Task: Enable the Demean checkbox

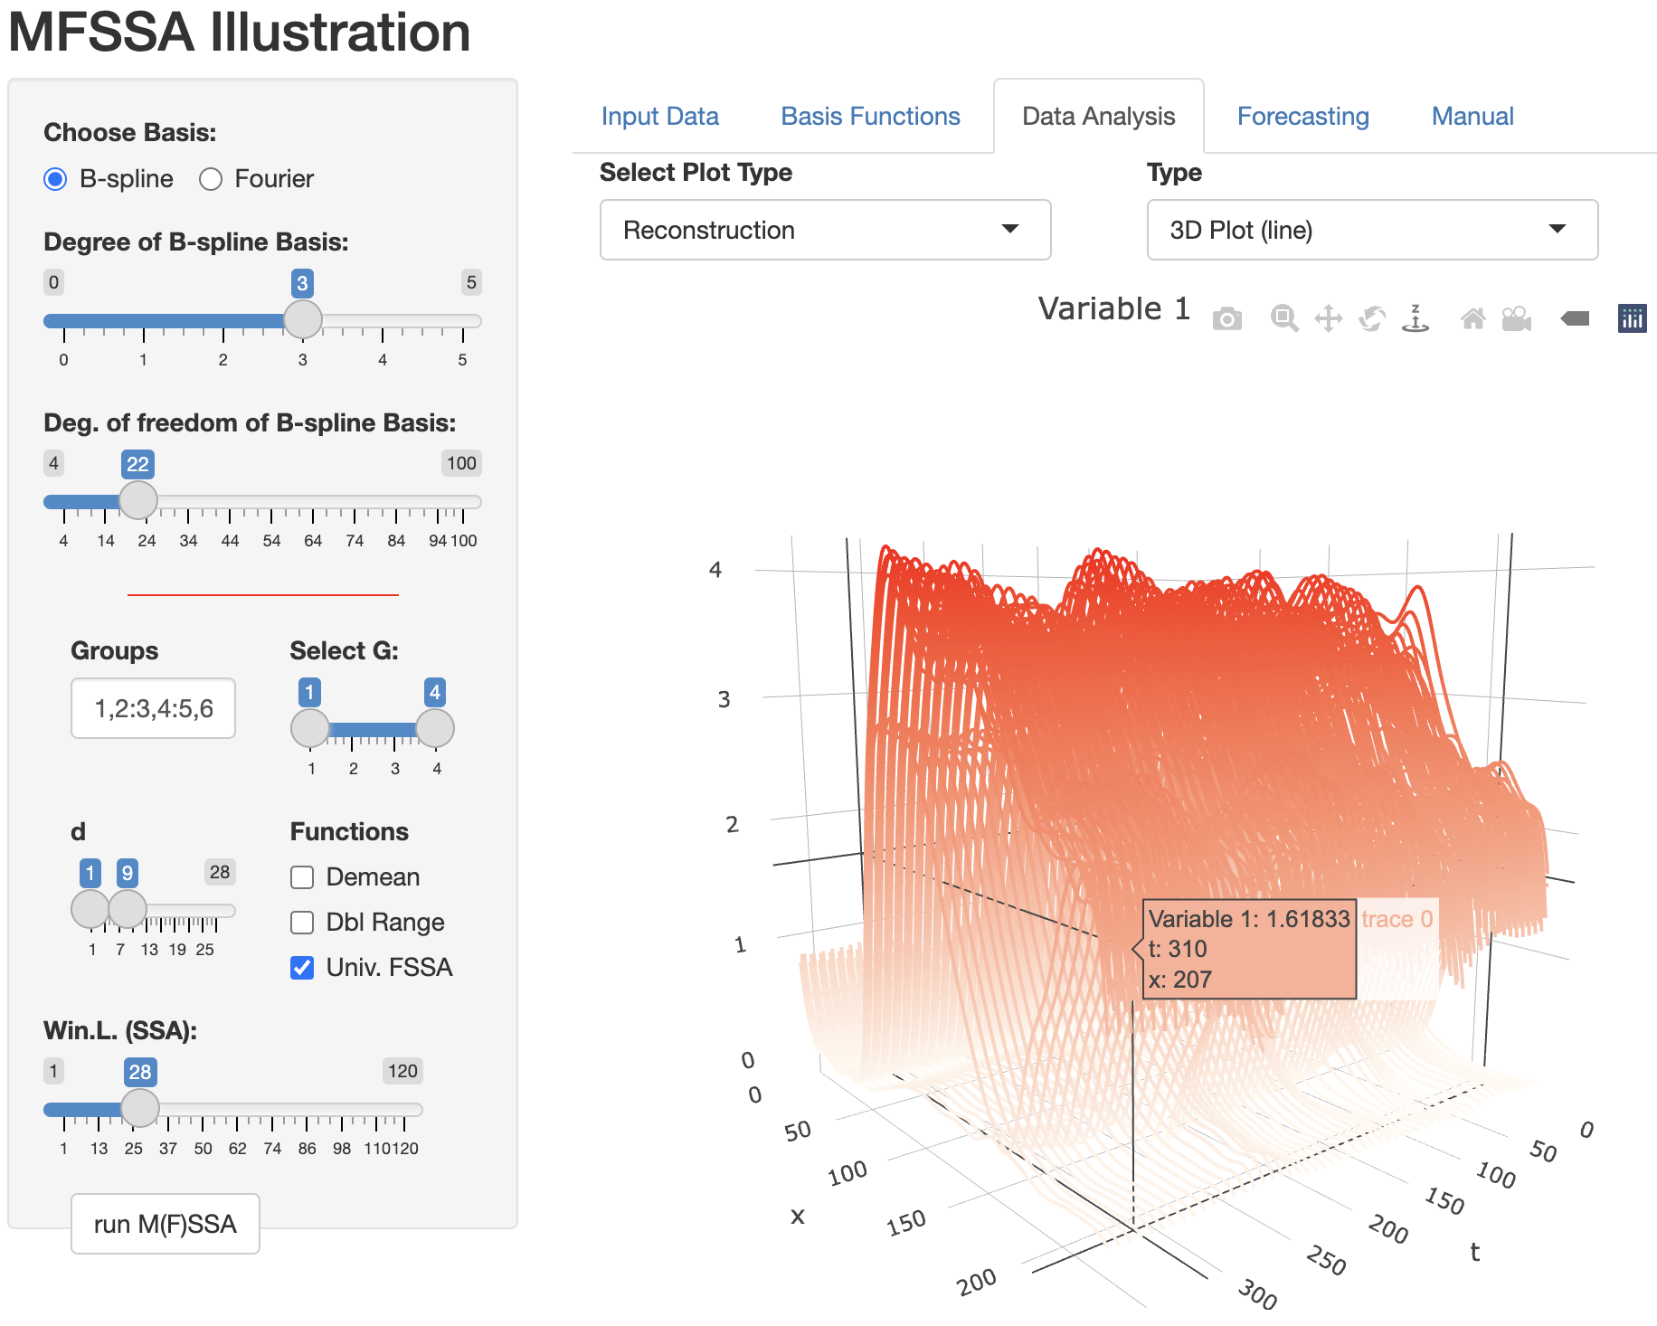Action: tap(302, 877)
